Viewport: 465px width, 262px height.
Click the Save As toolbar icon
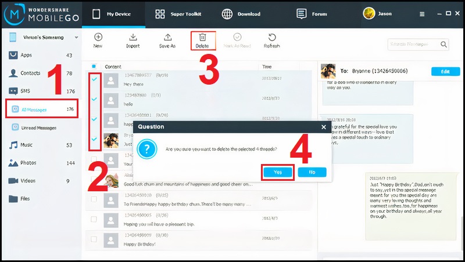click(167, 37)
